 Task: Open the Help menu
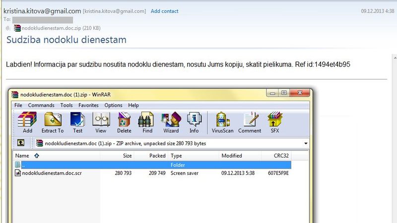(133, 105)
